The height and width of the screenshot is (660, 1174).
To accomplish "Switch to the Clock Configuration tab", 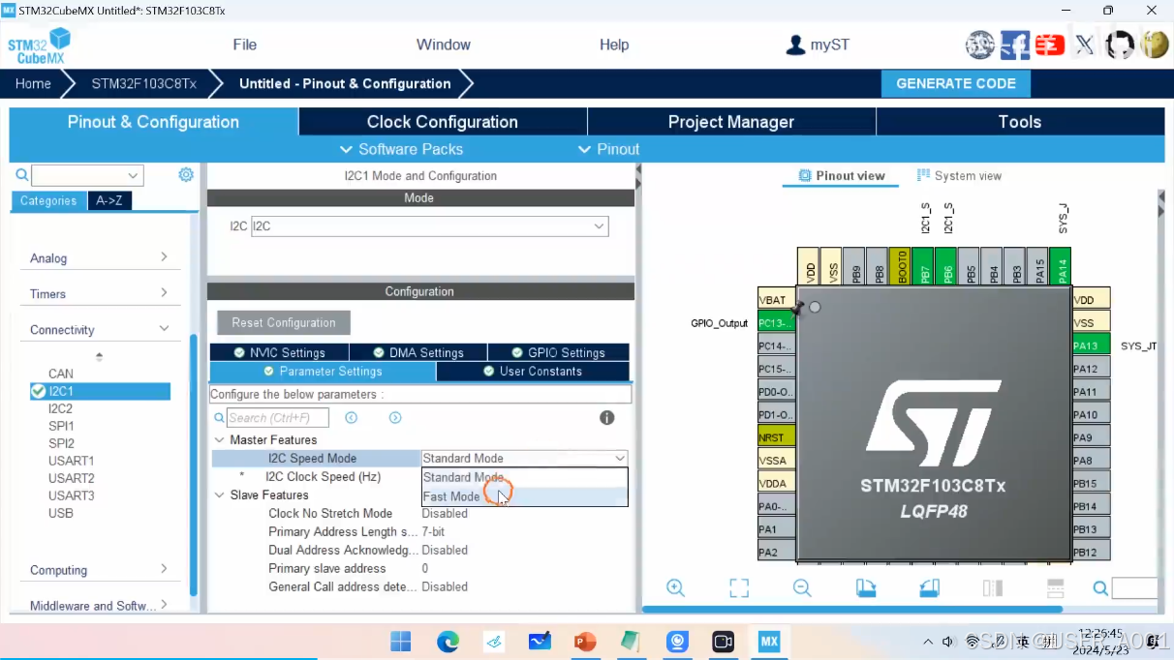I will (443, 122).
